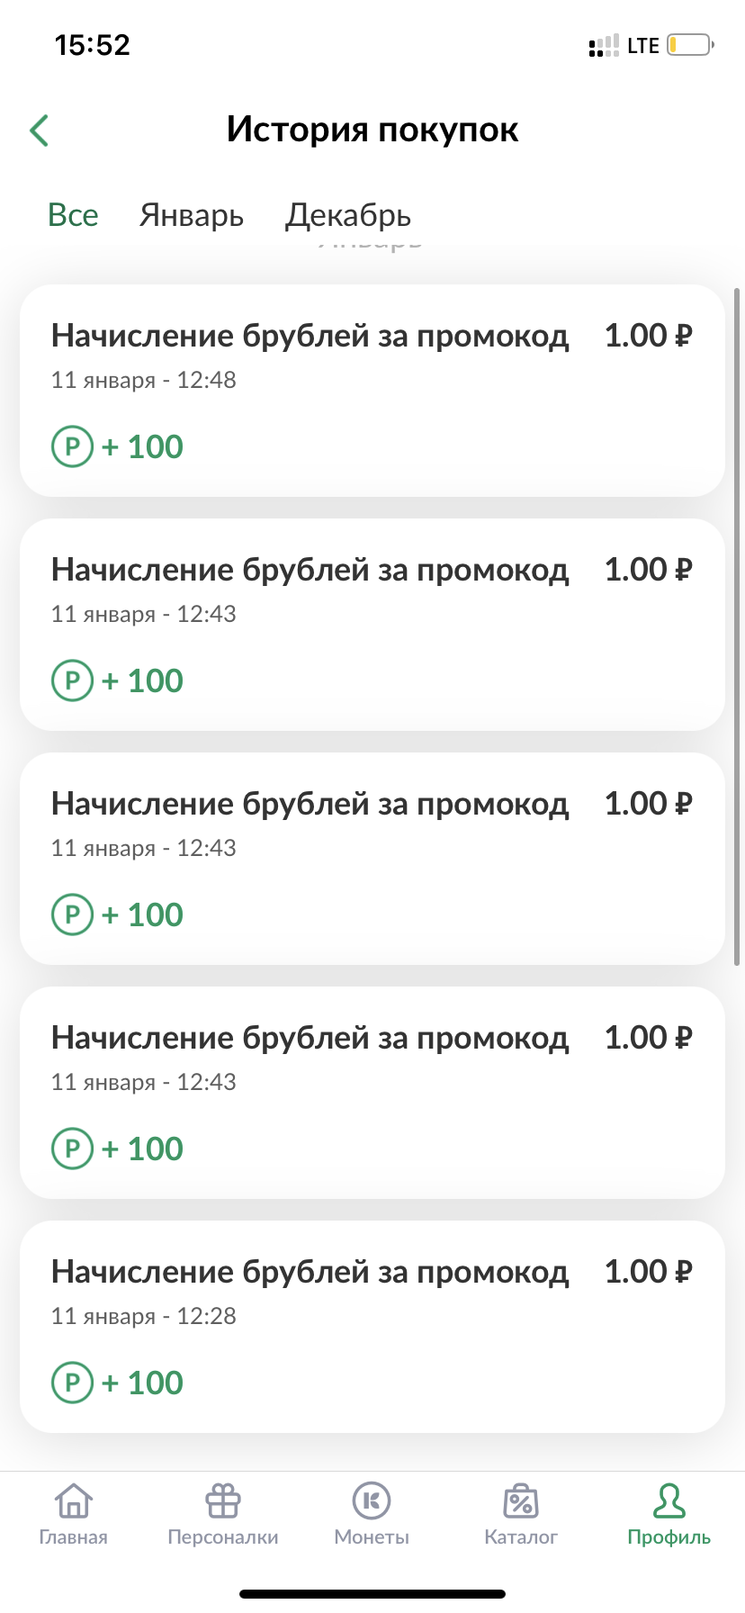The width and height of the screenshot is (745, 1613).
Task: Select the Все filter tab
Action: (x=73, y=215)
